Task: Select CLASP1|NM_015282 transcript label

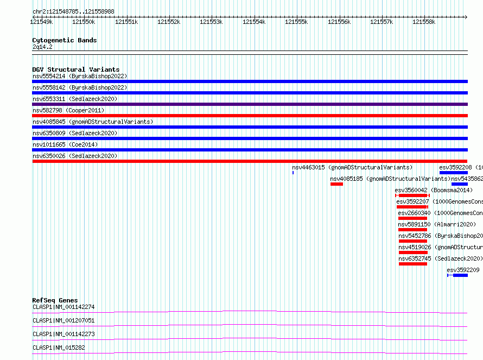Action: pyautogui.click(x=59, y=348)
